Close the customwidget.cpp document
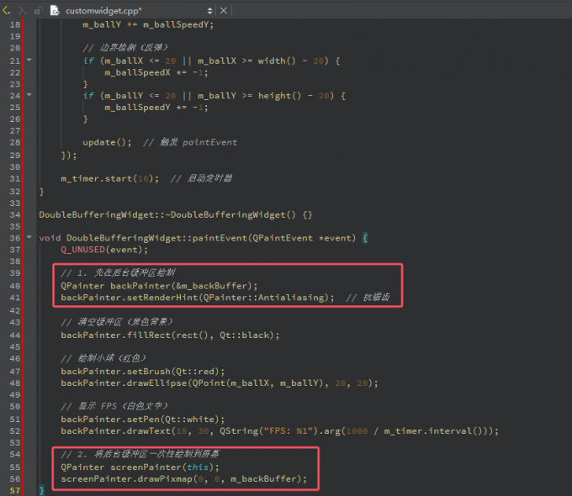Screen dimensions: 572x496 coord(224,11)
